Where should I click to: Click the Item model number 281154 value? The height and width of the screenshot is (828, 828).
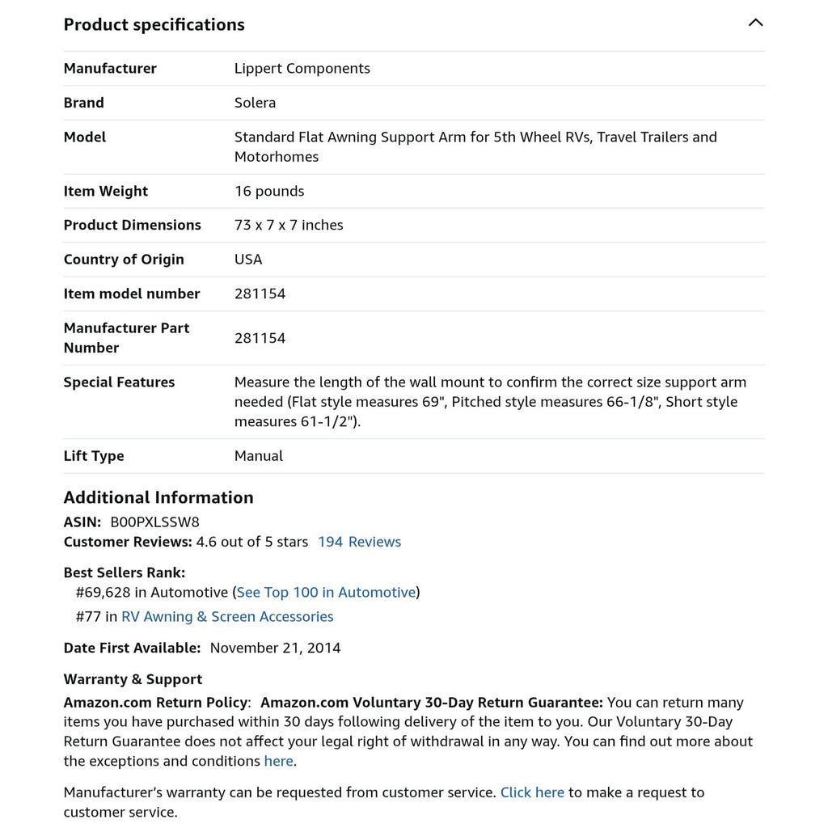tap(260, 294)
